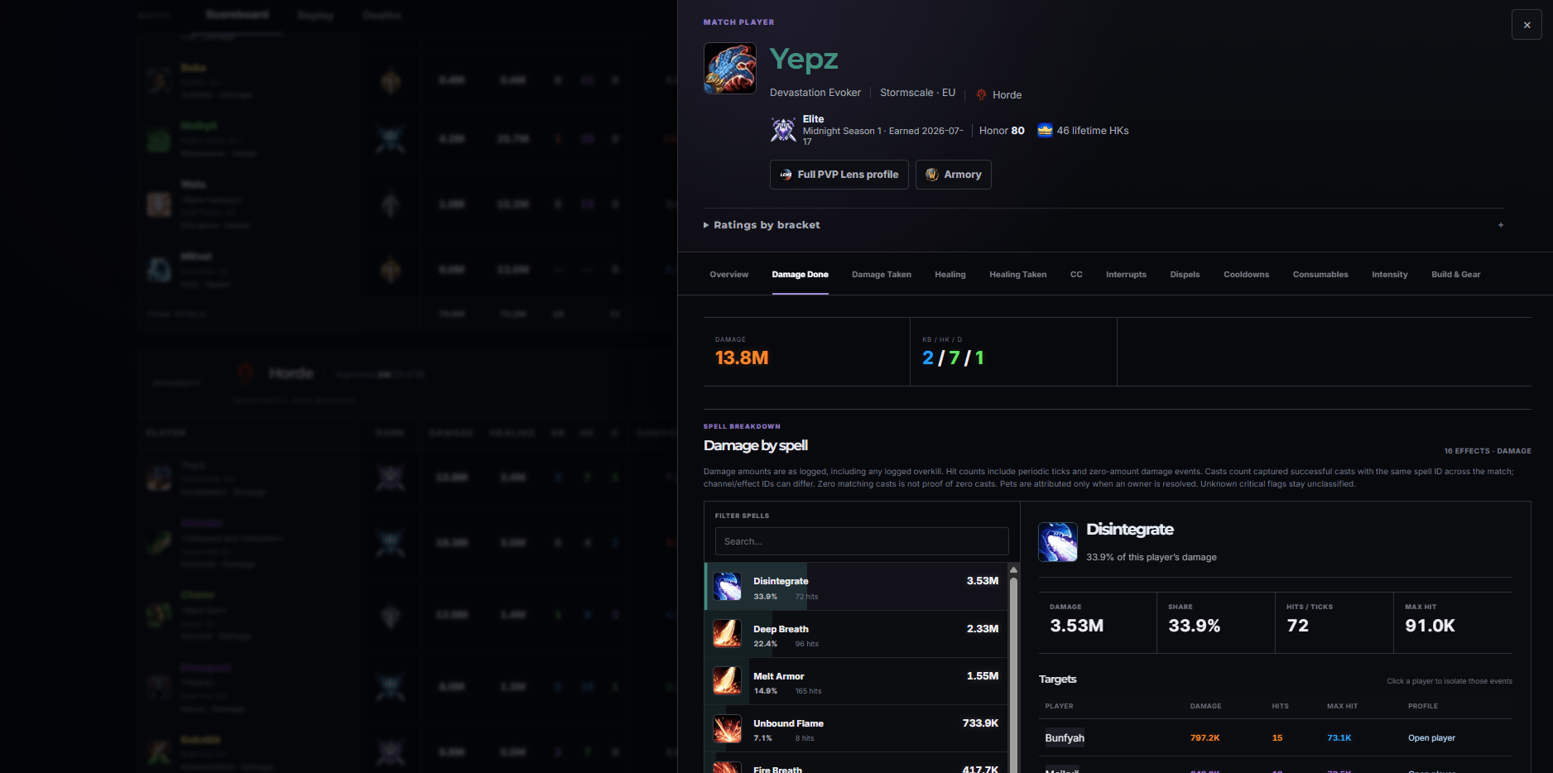This screenshot has height=773, width=1553.
Task: Select the Melt Armor 1.55M row
Action: 857,681
